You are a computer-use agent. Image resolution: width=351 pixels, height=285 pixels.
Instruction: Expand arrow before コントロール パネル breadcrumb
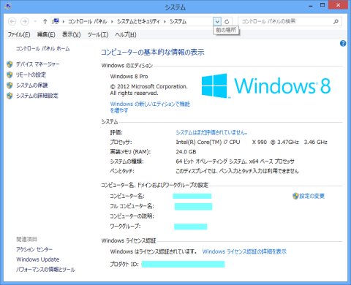point(64,22)
